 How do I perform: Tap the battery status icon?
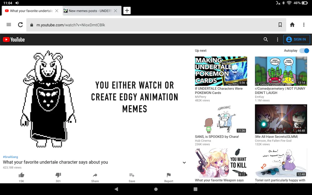tap(305, 3)
